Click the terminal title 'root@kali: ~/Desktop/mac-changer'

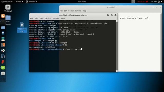pyautogui.click(x=73, y=15)
